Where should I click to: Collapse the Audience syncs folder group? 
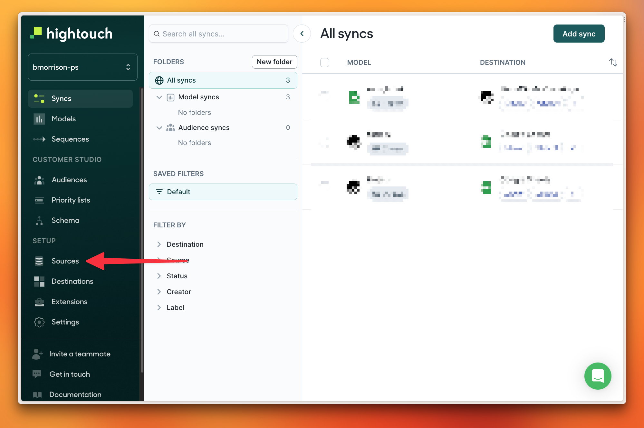(x=159, y=128)
